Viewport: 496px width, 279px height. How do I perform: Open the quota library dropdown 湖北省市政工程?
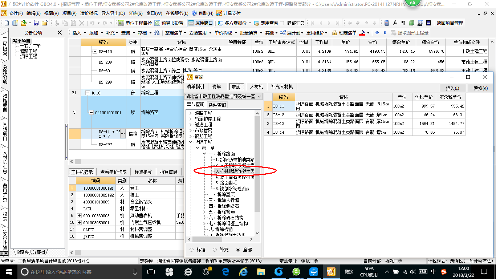223,96
